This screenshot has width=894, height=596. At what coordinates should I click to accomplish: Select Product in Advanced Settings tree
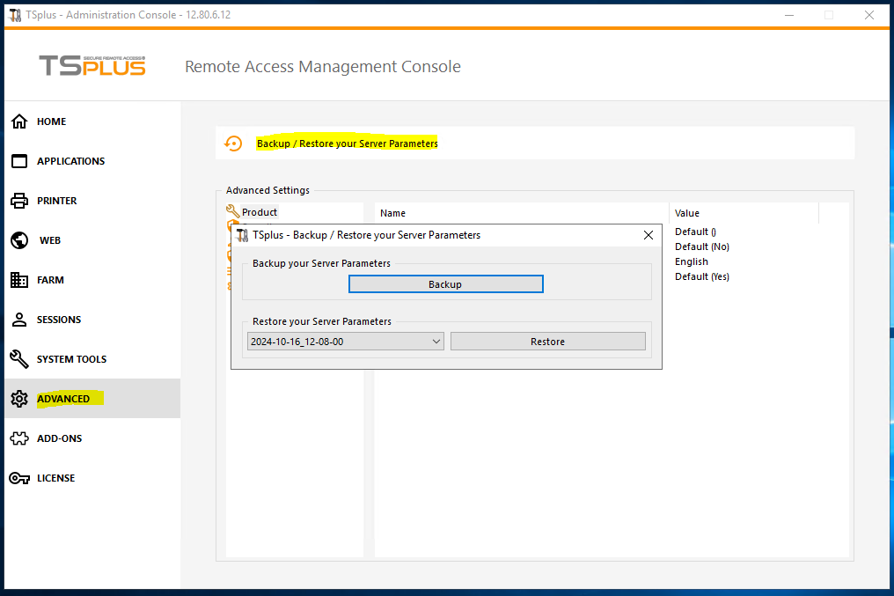coord(260,212)
